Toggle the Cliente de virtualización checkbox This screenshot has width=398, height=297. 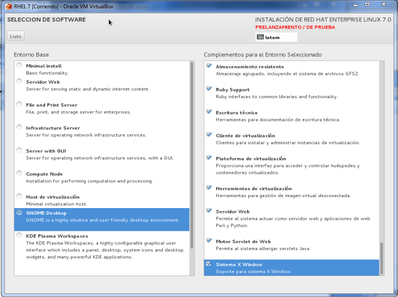pyautogui.click(x=209, y=134)
